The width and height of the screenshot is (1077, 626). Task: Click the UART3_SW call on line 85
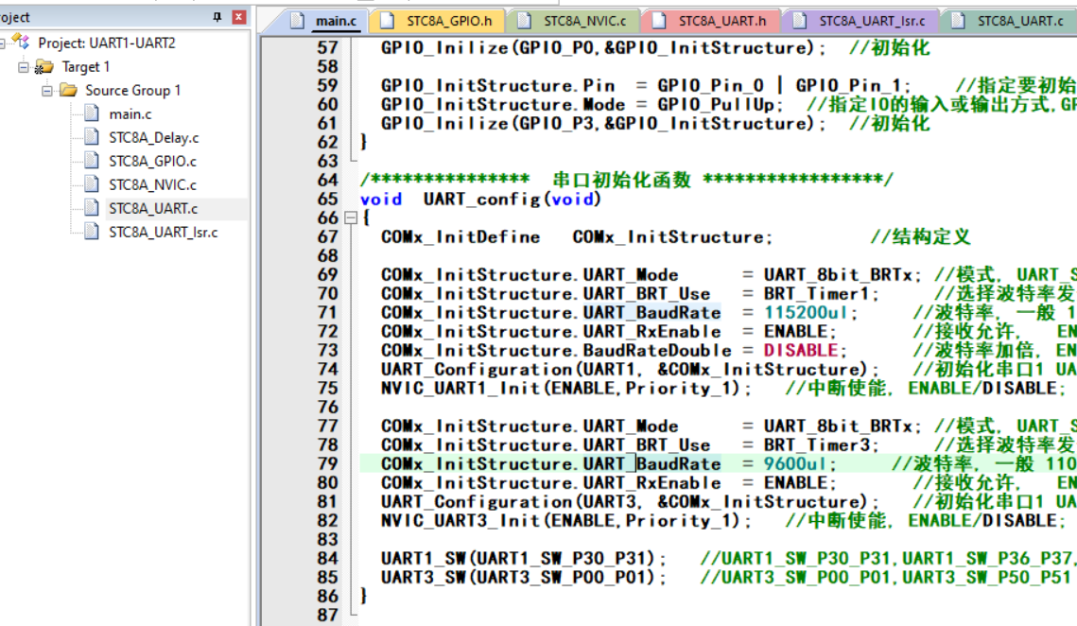[423, 577]
